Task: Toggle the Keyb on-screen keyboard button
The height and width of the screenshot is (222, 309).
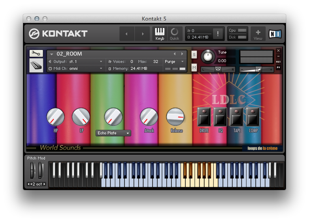Action: (160, 34)
